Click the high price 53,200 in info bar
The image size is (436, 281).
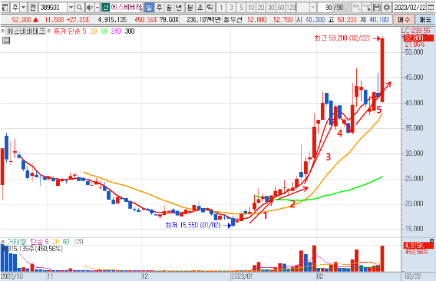[x=347, y=20]
